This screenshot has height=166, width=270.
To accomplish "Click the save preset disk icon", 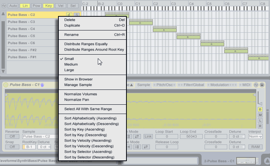I will tap(262, 85).
